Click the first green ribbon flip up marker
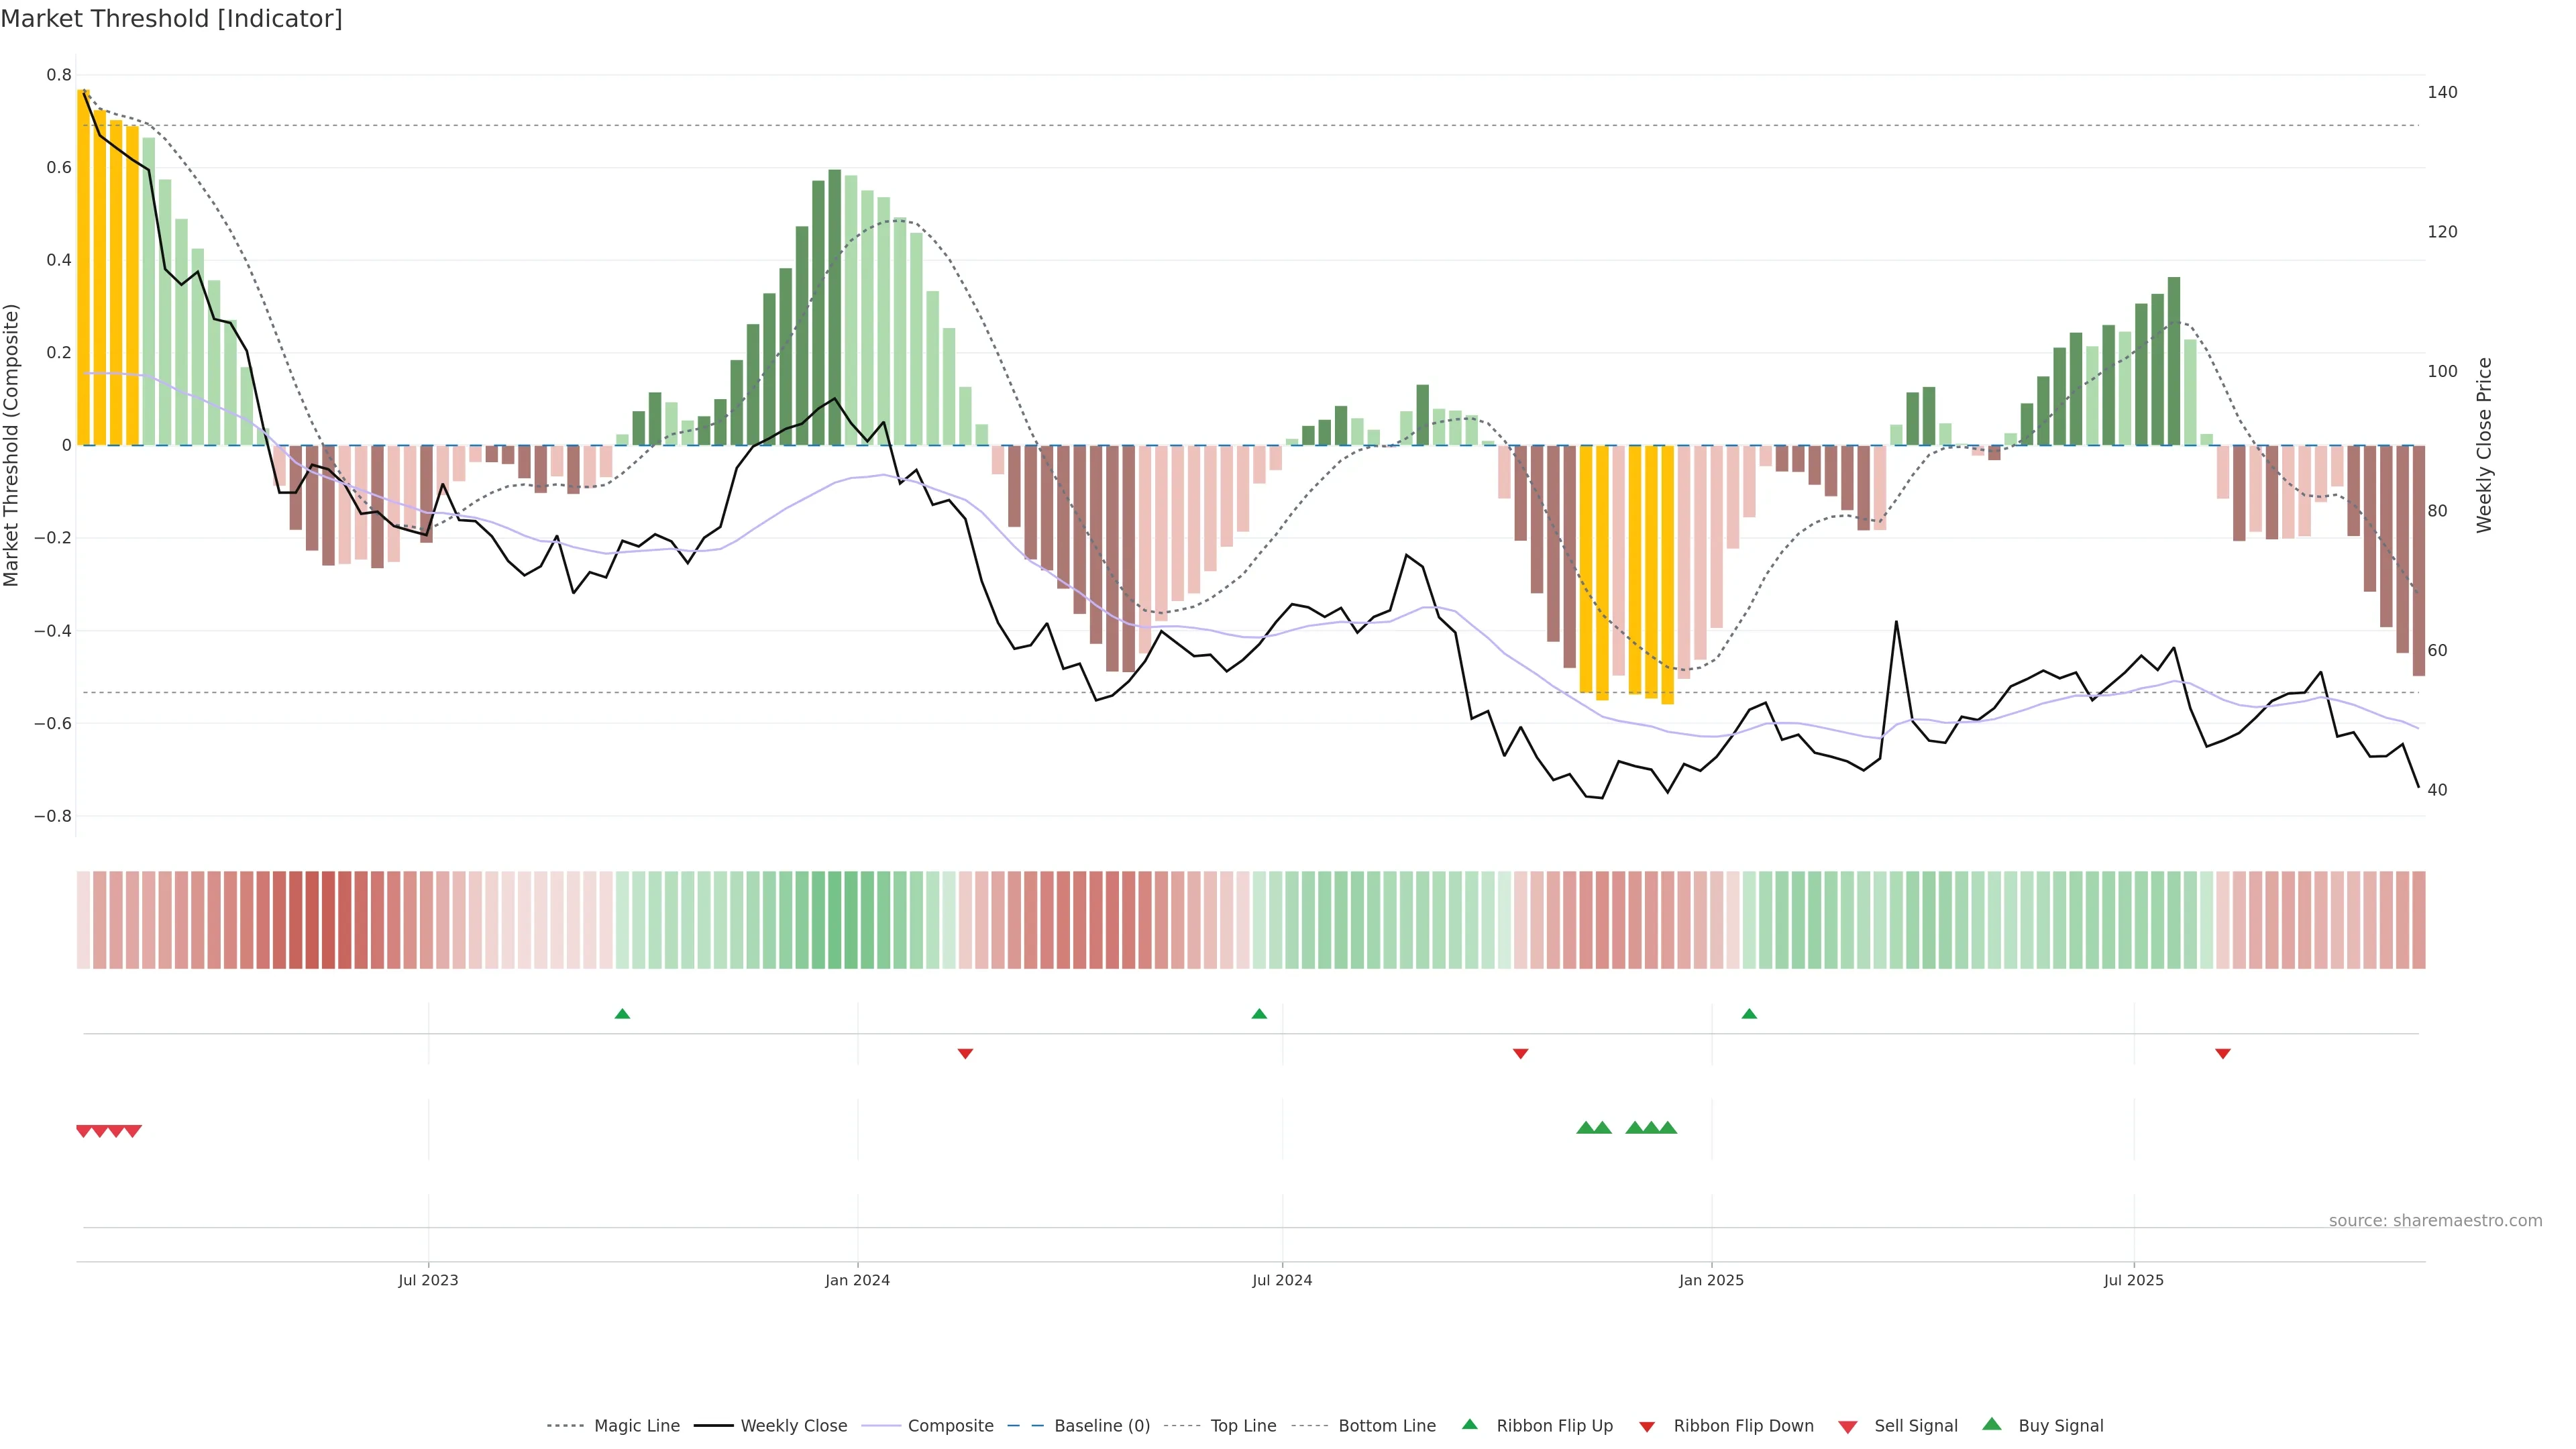 pyautogui.click(x=622, y=1014)
